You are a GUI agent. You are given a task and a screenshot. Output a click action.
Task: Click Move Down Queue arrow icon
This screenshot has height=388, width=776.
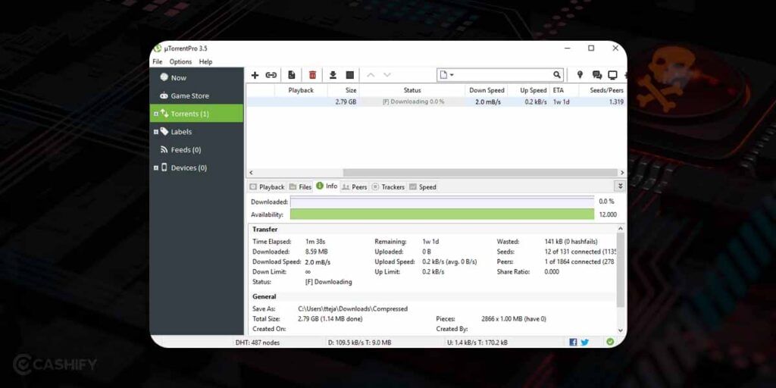387,75
